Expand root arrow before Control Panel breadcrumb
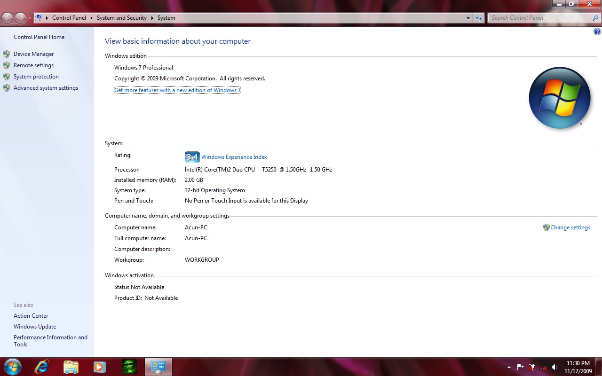602x376 pixels. coord(47,18)
